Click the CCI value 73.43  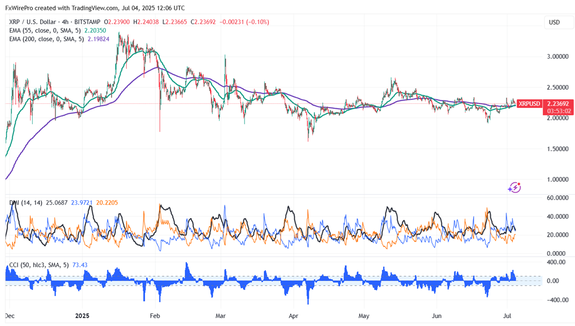[80, 265]
